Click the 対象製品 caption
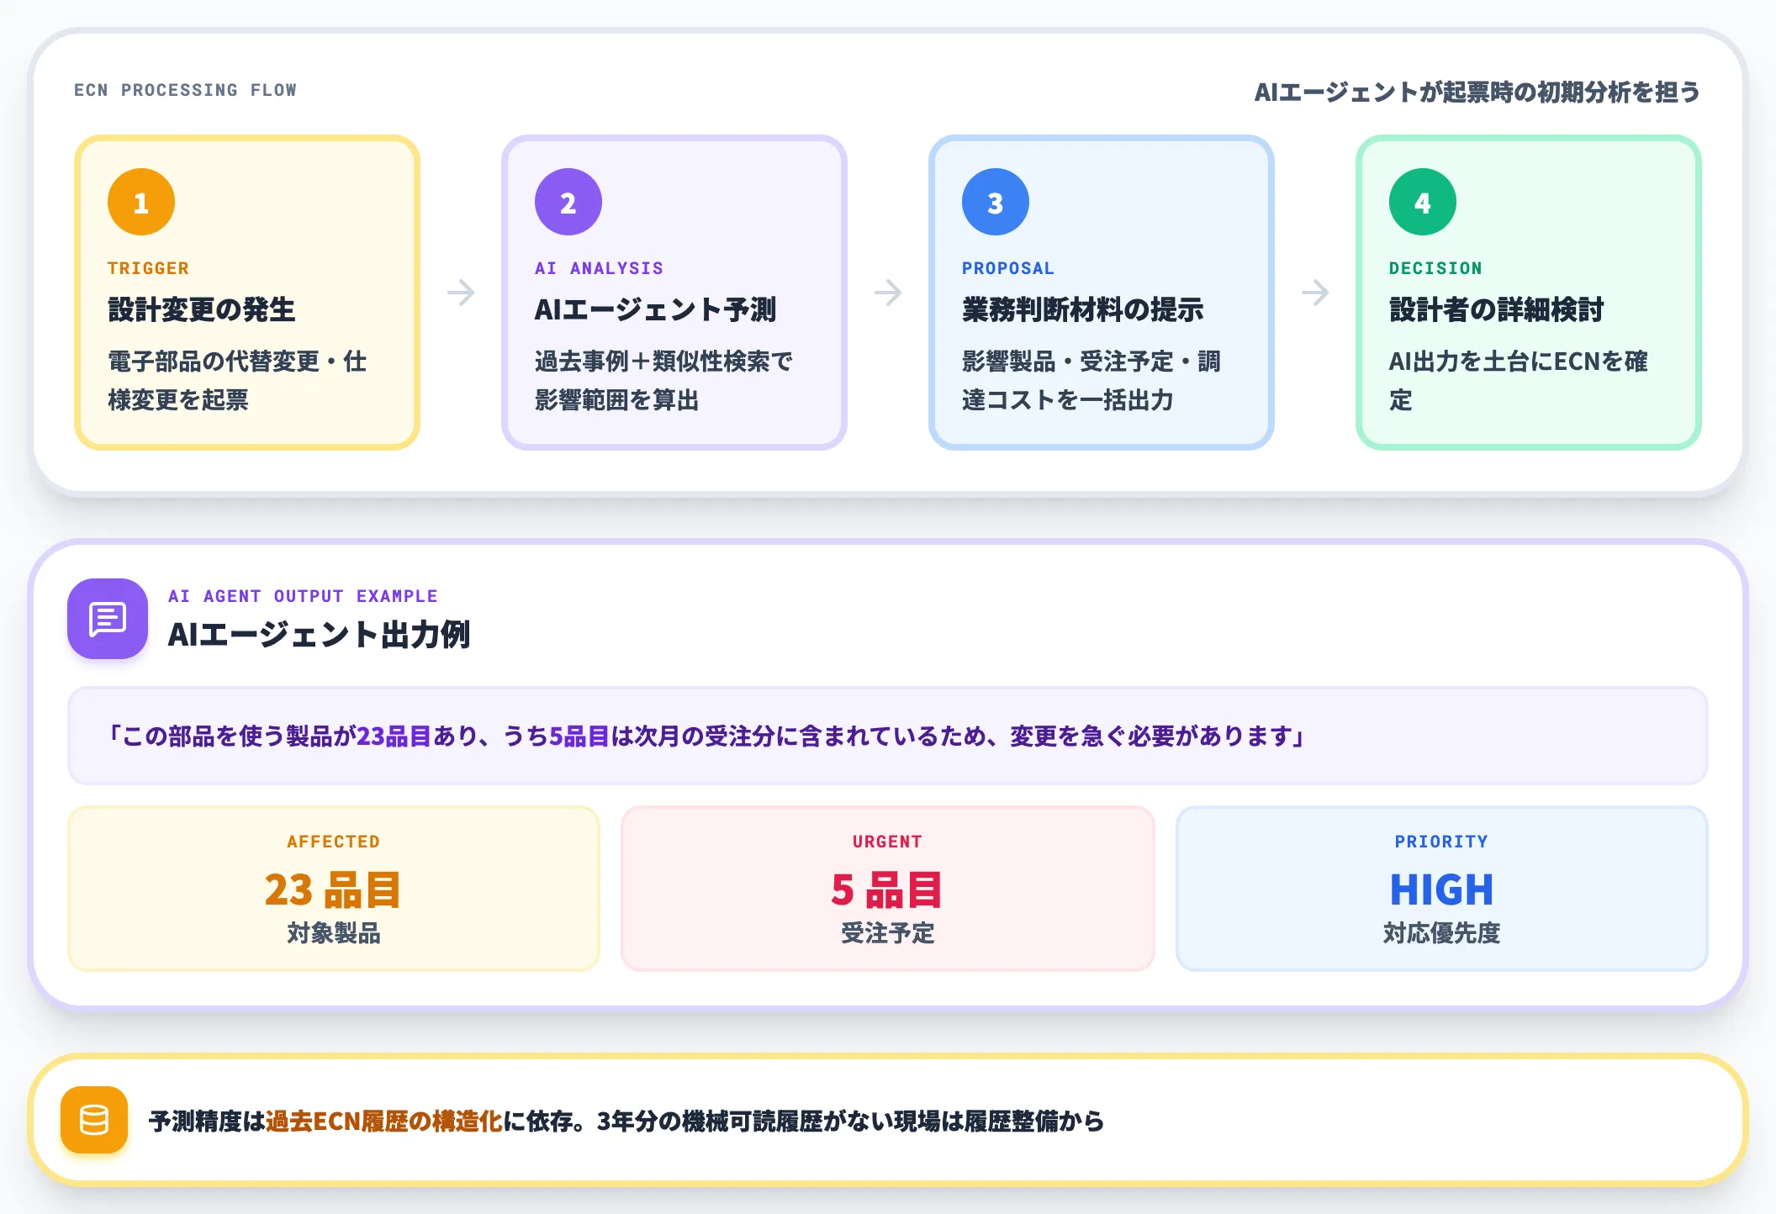 click(x=333, y=932)
